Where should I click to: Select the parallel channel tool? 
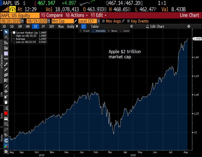click(x=6, y=75)
